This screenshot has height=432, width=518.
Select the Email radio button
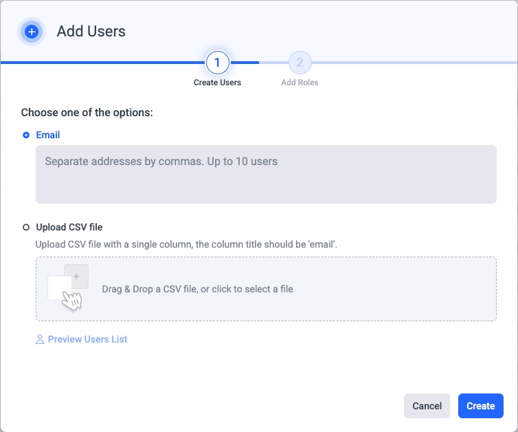coord(26,135)
